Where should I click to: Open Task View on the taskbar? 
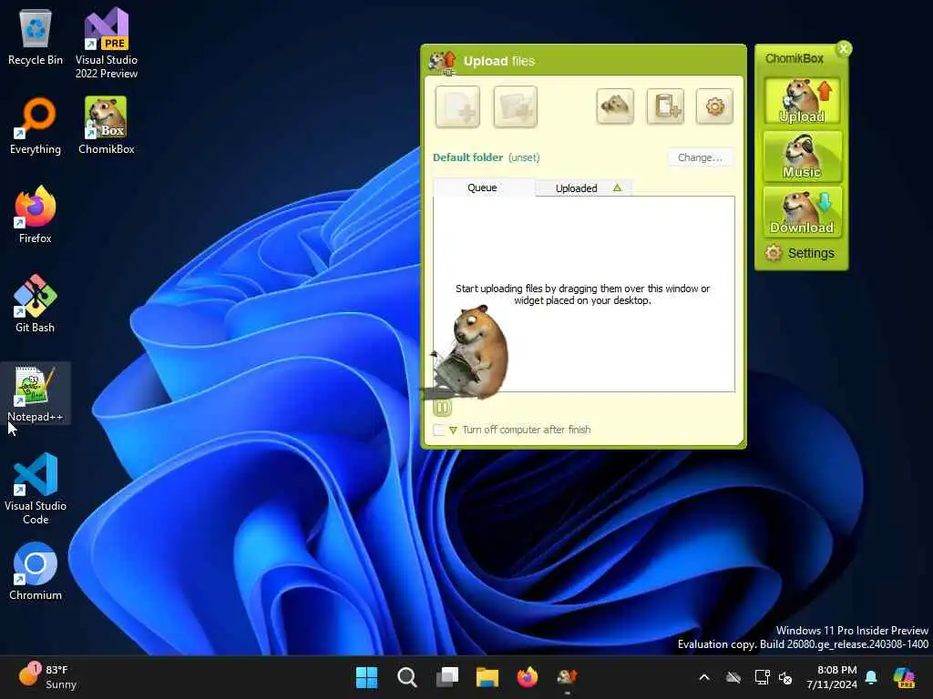[446, 677]
